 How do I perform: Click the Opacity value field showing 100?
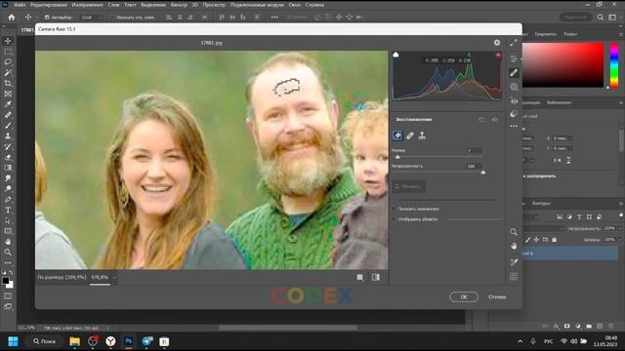click(474, 166)
